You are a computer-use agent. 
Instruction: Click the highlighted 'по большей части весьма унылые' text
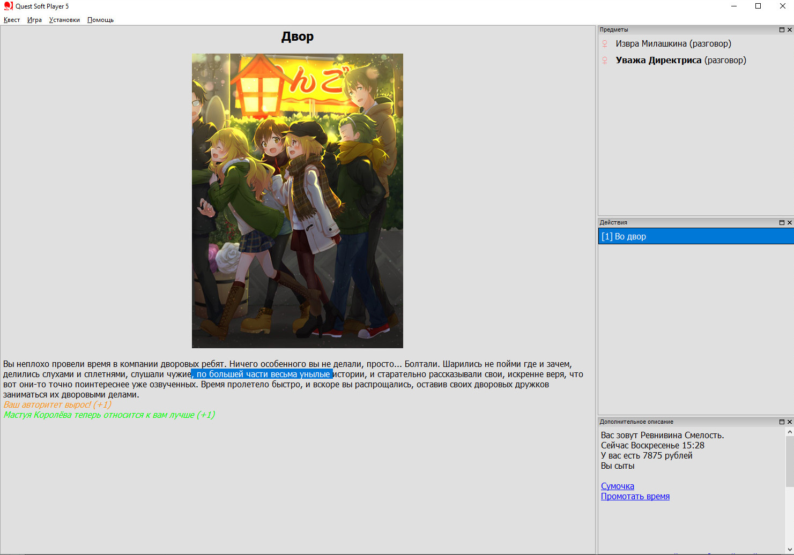(x=263, y=374)
